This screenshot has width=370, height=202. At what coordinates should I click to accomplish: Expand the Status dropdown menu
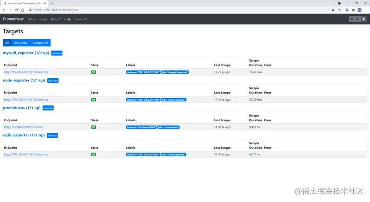click(x=56, y=19)
